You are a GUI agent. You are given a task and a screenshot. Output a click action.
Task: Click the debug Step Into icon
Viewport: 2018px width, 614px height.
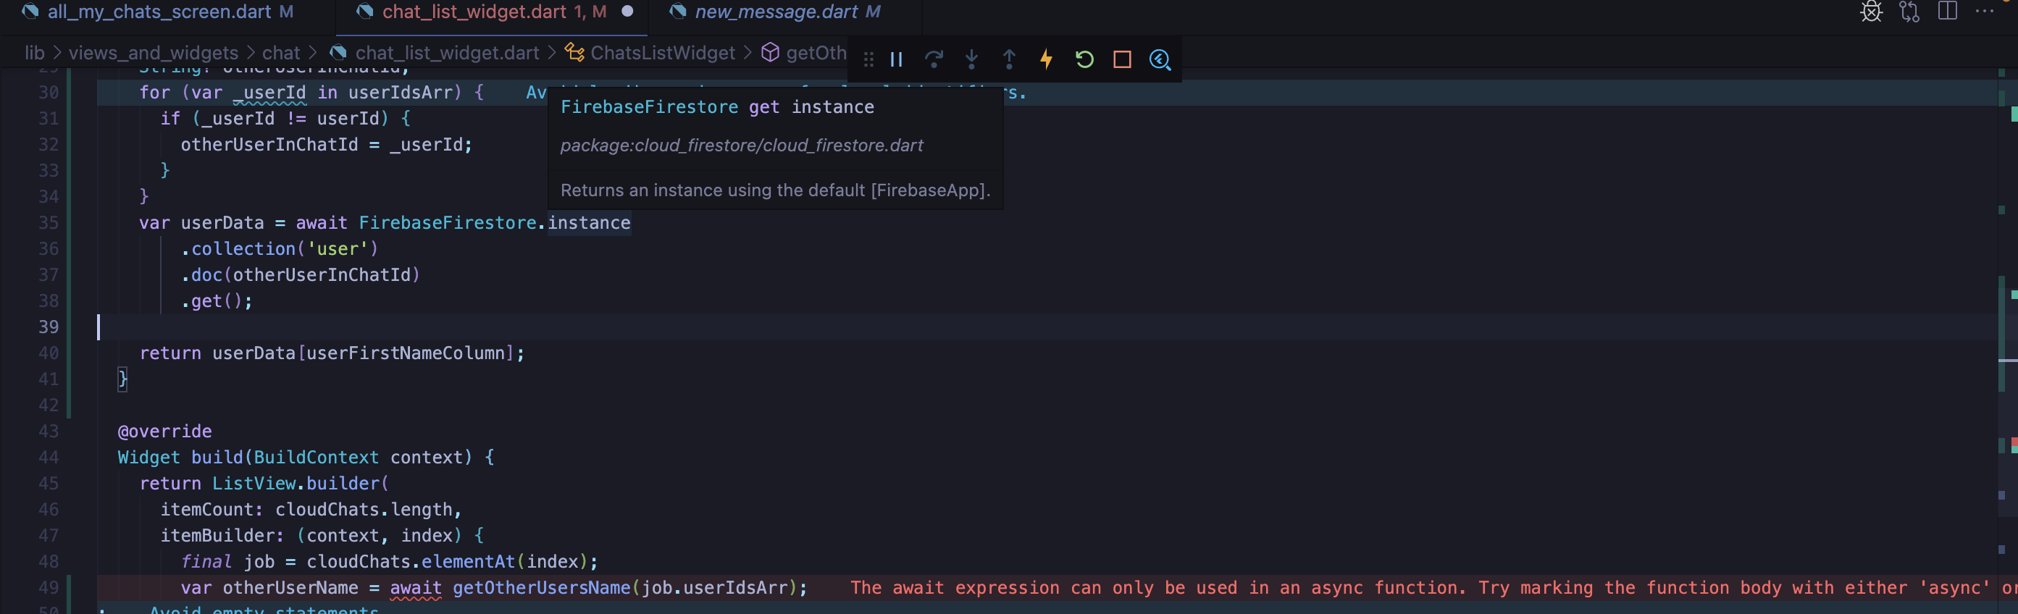[971, 59]
